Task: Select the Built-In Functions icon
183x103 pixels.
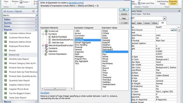Action: point(49,37)
